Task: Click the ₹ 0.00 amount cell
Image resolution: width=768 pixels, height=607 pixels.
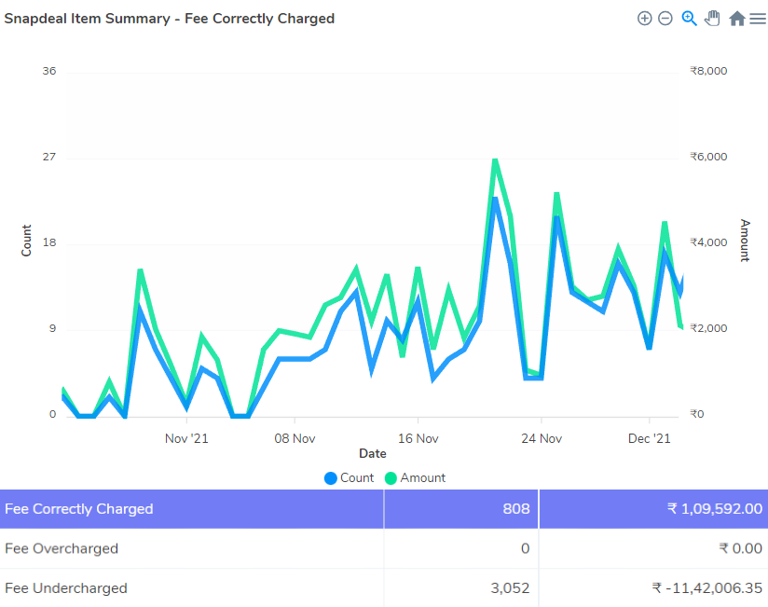Action: pyautogui.click(x=741, y=548)
